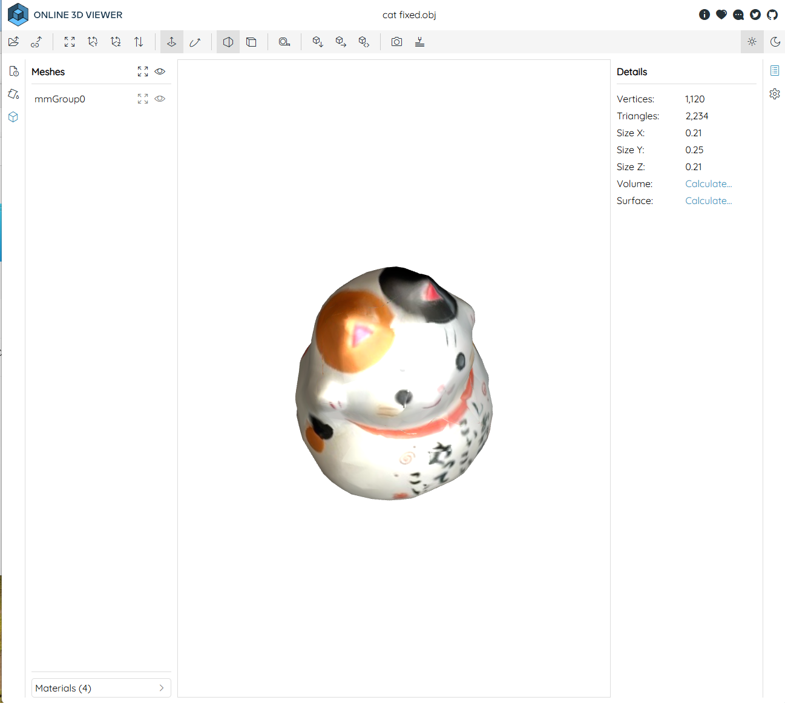Fit model to window from toolbar
The width and height of the screenshot is (785, 703).
(x=70, y=42)
